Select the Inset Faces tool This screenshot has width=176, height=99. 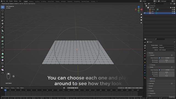[2, 41]
